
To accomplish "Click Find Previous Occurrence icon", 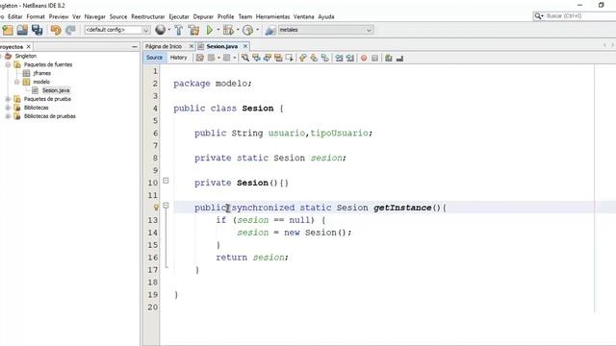I will [257, 58].
